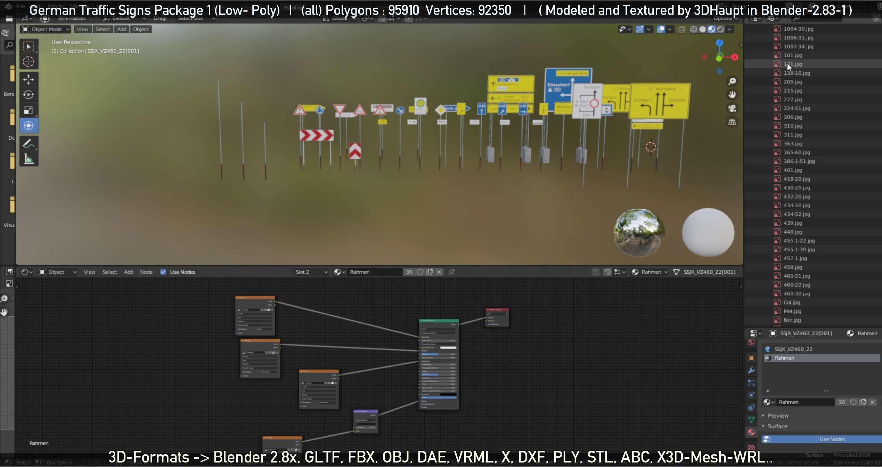Open the object type visibility dropdown (eye icon)
This screenshot has height=467, width=882.
point(625,30)
